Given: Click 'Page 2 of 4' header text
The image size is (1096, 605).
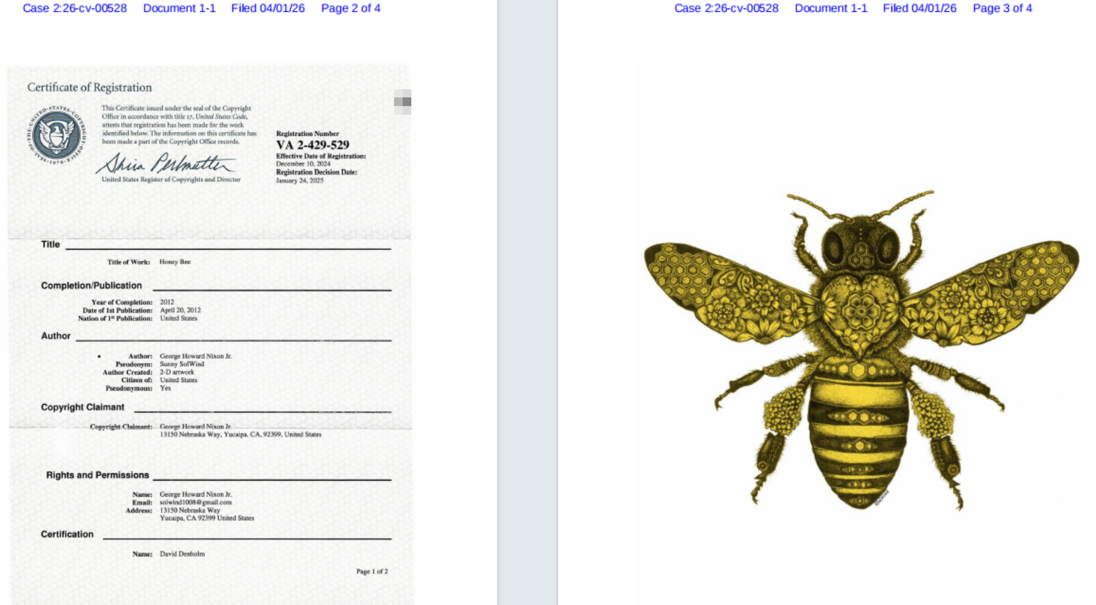Looking at the screenshot, I should [x=351, y=8].
